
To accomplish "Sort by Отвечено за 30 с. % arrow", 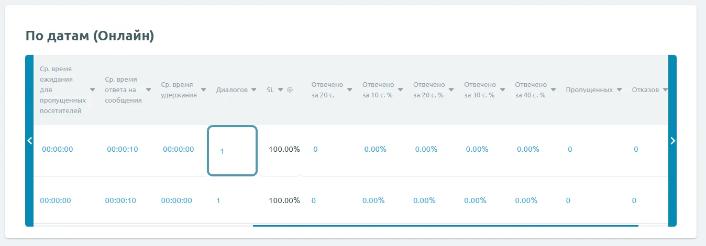I will click(x=502, y=90).
